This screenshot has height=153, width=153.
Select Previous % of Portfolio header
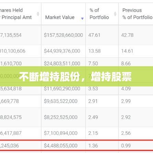(136, 14)
